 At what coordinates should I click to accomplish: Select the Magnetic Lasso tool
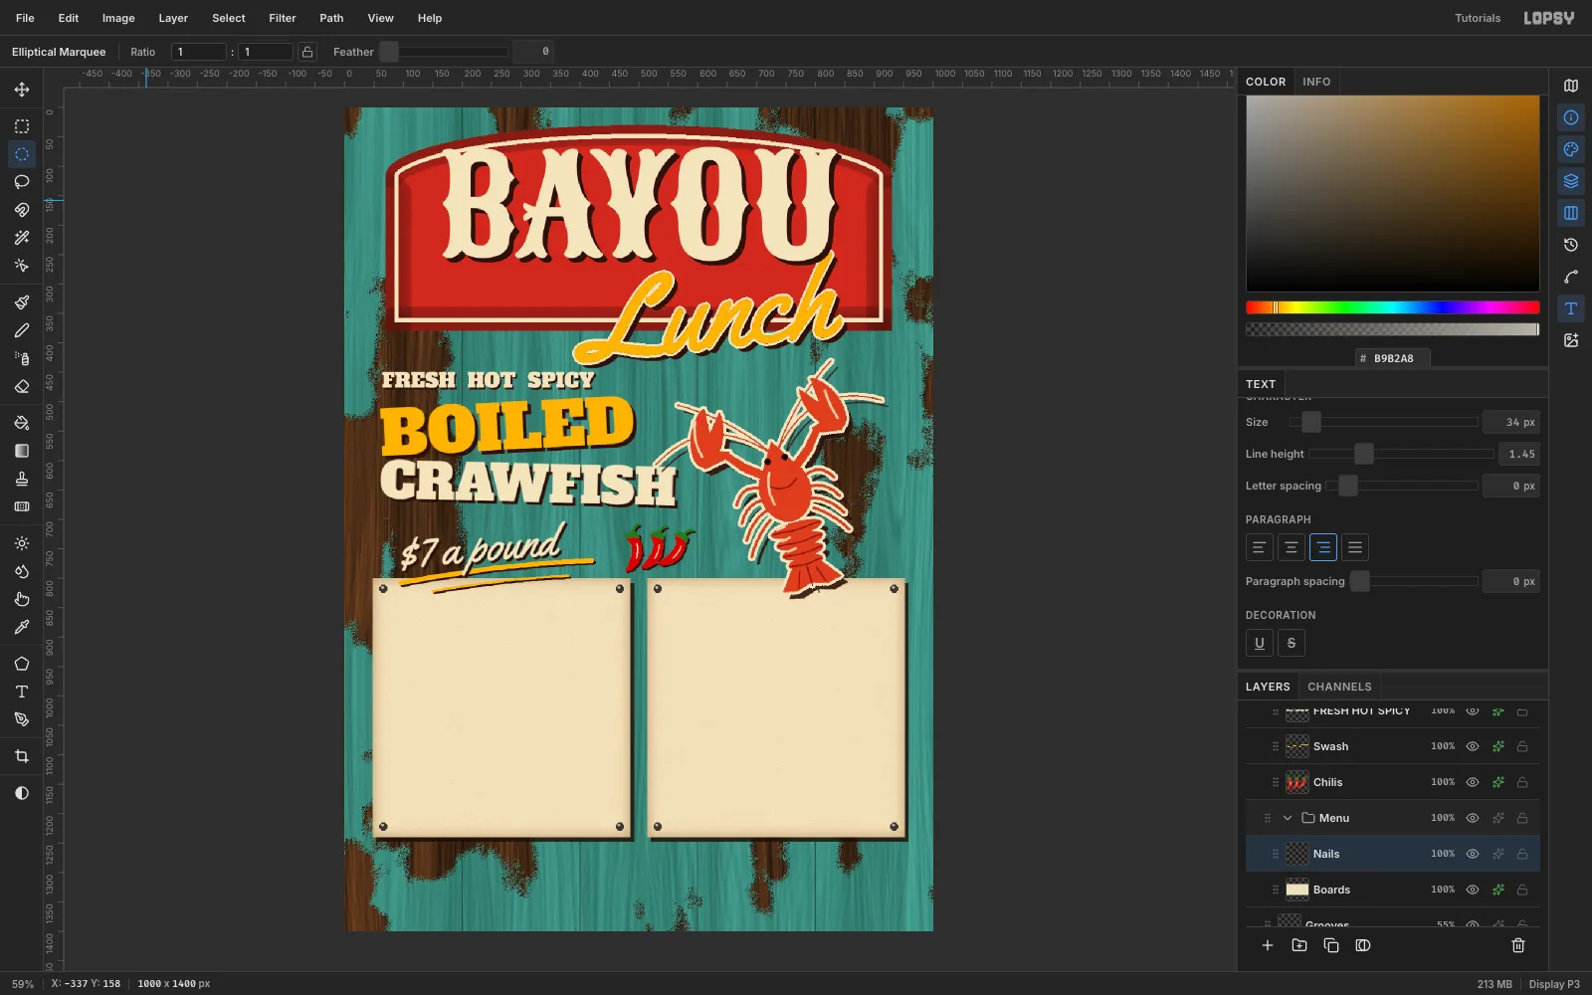[x=22, y=210]
